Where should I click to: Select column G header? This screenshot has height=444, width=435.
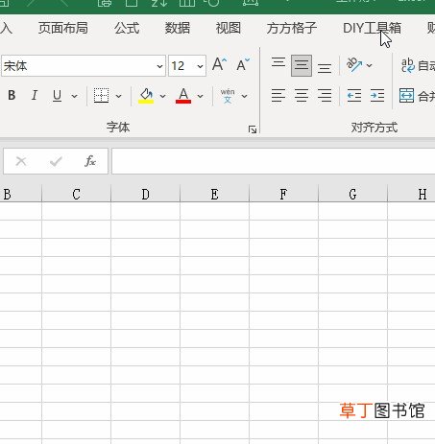coord(352,194)
